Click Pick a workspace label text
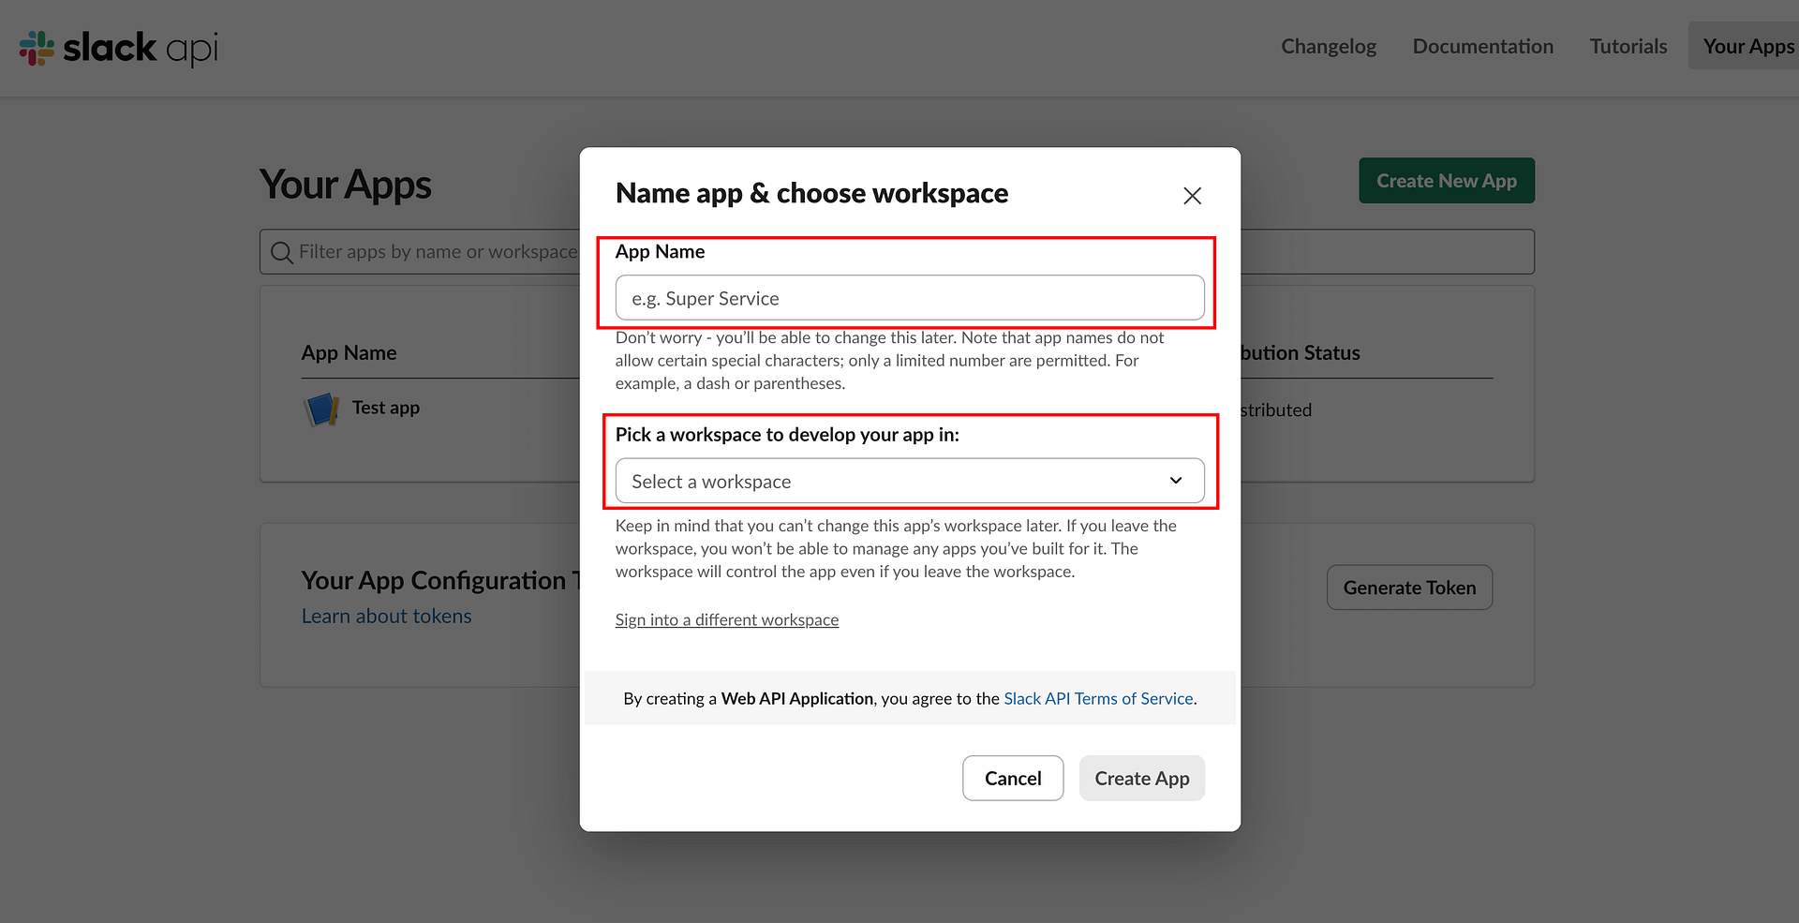 pyautogui.click(x=787, y=435)
